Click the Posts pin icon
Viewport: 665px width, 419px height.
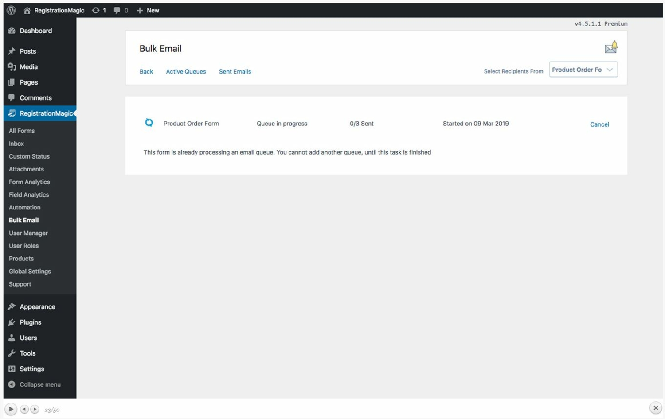(12, 51)
